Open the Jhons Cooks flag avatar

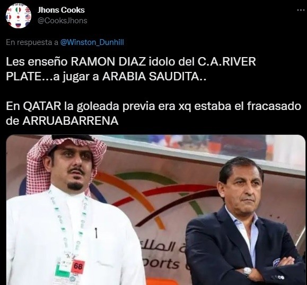tap(19, 16)
